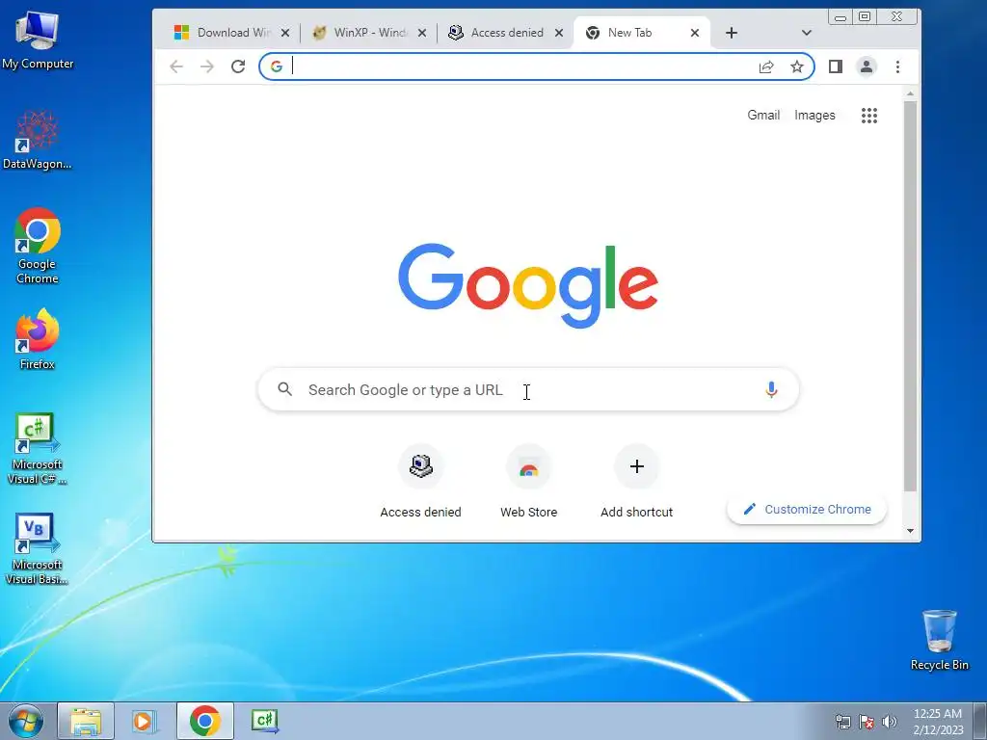The height and width of the screenshot is (740, 987).
Task: Open the Images link
Action: pos(814,116)
